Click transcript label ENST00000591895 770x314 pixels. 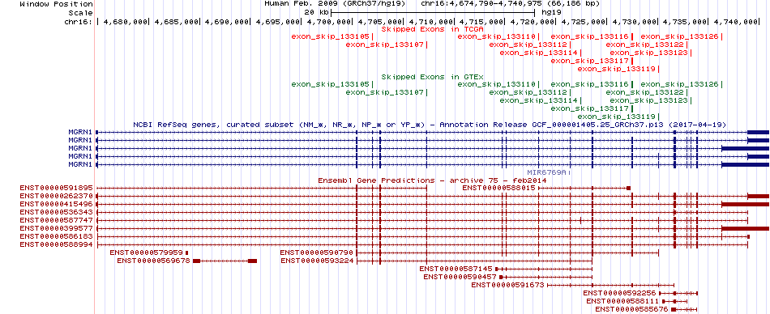(x=57, y=188)
